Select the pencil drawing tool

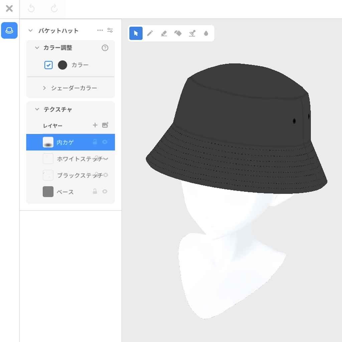150,33
